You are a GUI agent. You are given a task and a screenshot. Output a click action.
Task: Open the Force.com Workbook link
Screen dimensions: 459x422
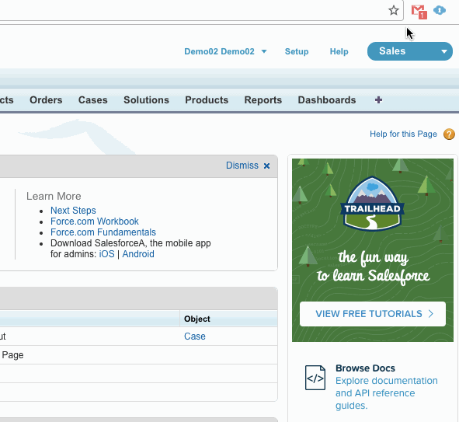(95, 221)
